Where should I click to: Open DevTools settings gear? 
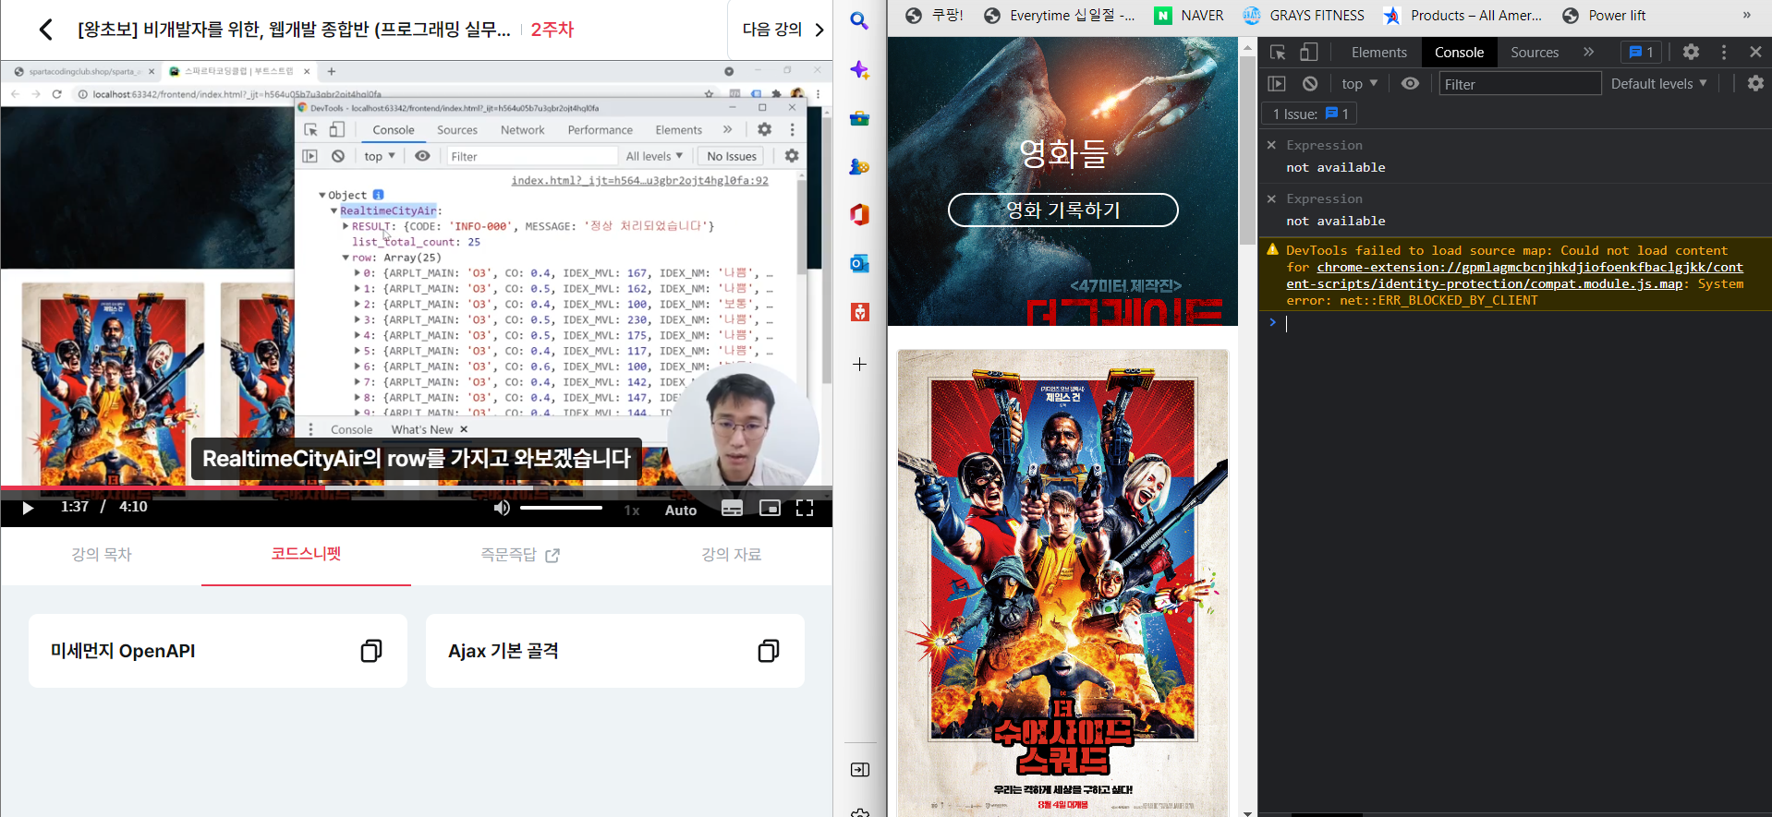point(1691,53)
